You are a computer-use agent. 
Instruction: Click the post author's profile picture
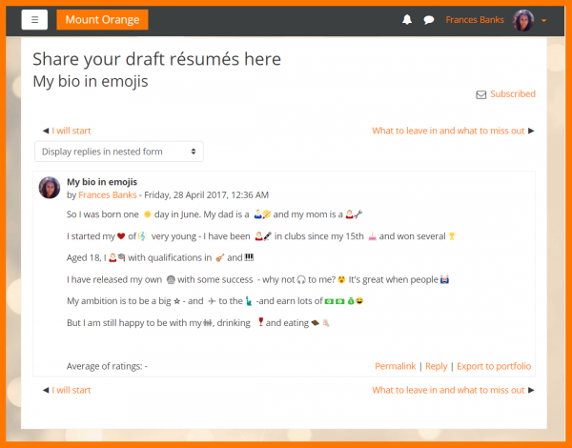pos(50,188)
